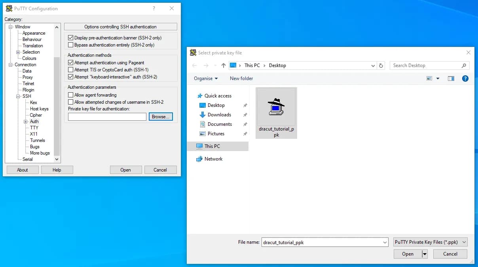Open the address bar history dropdown
Screen dimensions: 478x267
point(373,65)
